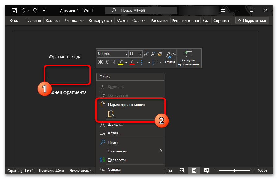Open the ribbon display options icon
The image size is (278, 179).
pyautogui.click(x=223, y=10)
